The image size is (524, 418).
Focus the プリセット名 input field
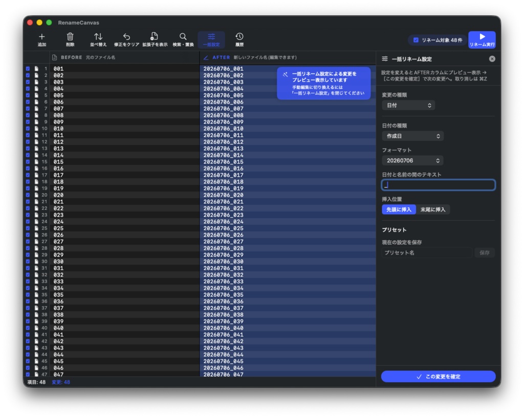pyautogui.click(x=427, y=253)
